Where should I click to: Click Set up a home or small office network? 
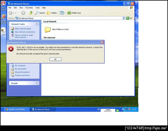click(24, 36)
